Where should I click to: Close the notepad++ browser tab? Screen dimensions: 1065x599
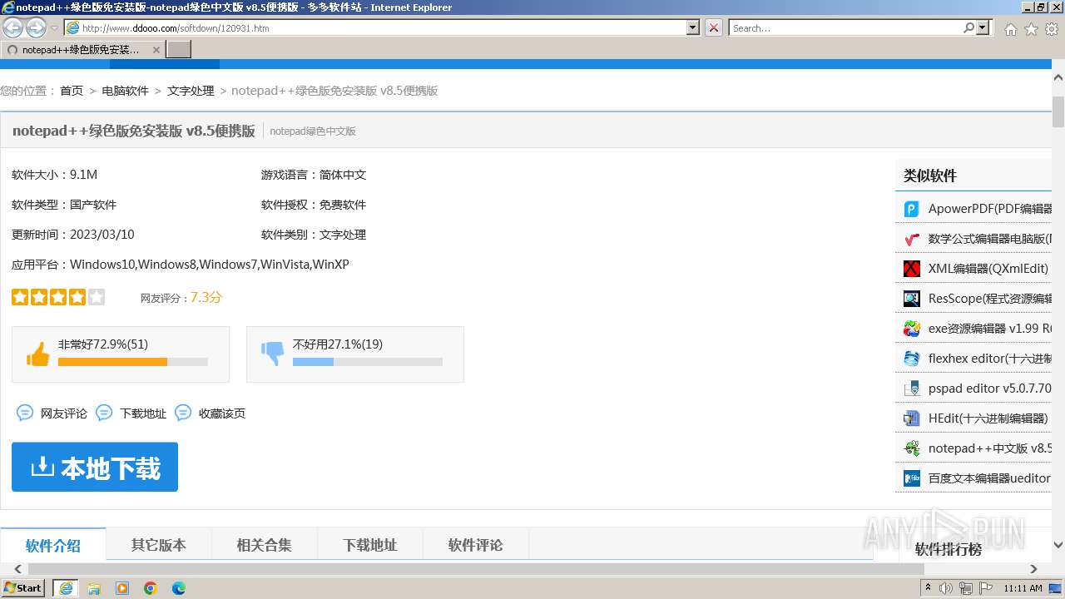pos(156,50)
